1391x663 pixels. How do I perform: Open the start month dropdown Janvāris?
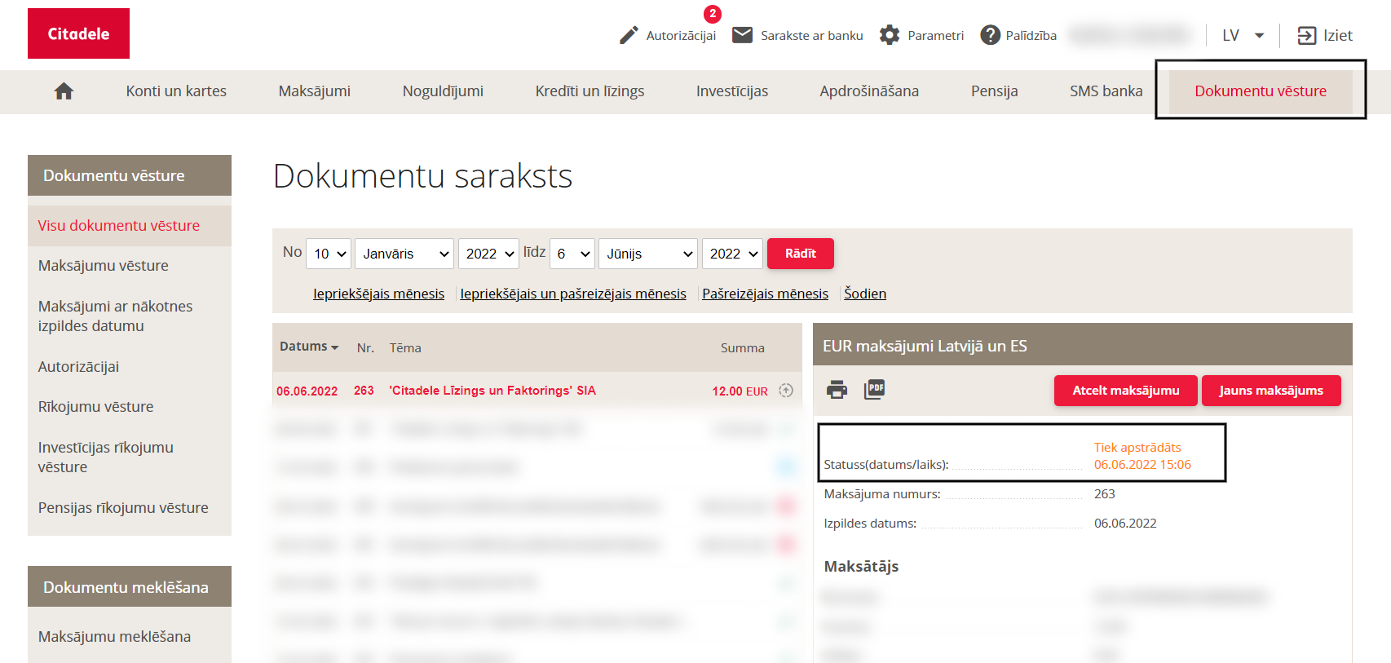(404, 254)
